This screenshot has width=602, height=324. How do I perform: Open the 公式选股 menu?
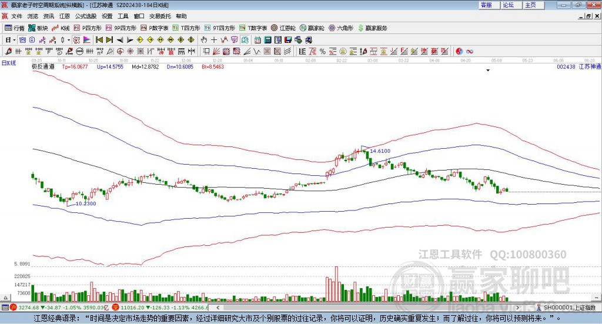(86, 16)
